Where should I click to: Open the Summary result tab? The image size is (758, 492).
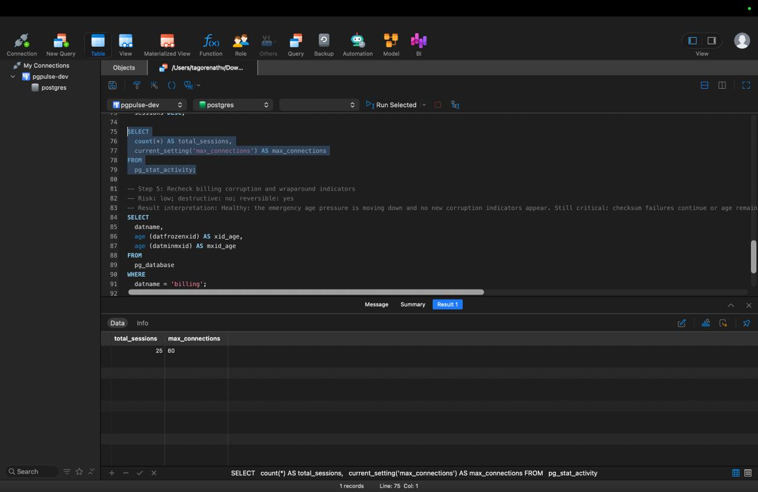point(413,304)
